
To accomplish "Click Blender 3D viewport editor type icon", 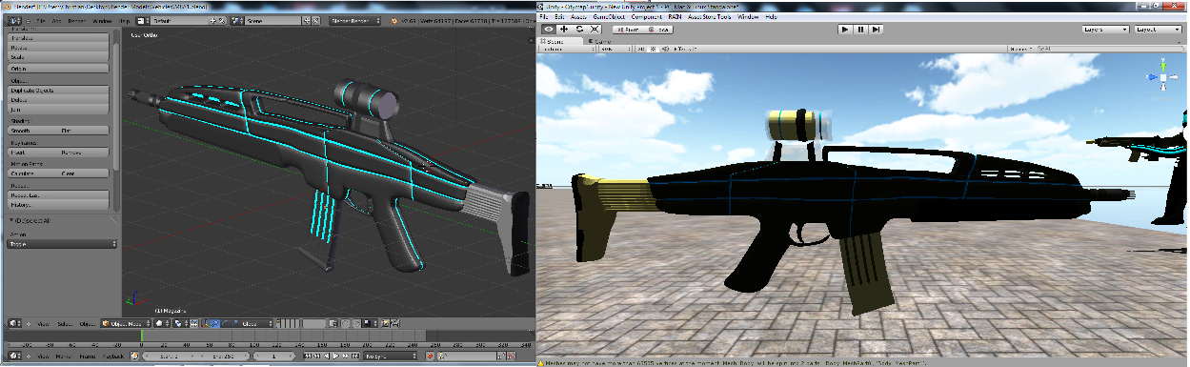I will [15, 323].
